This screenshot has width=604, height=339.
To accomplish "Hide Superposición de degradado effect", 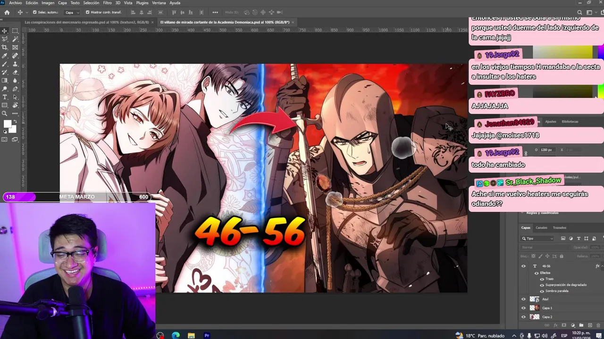I will [x=542, y=285].
